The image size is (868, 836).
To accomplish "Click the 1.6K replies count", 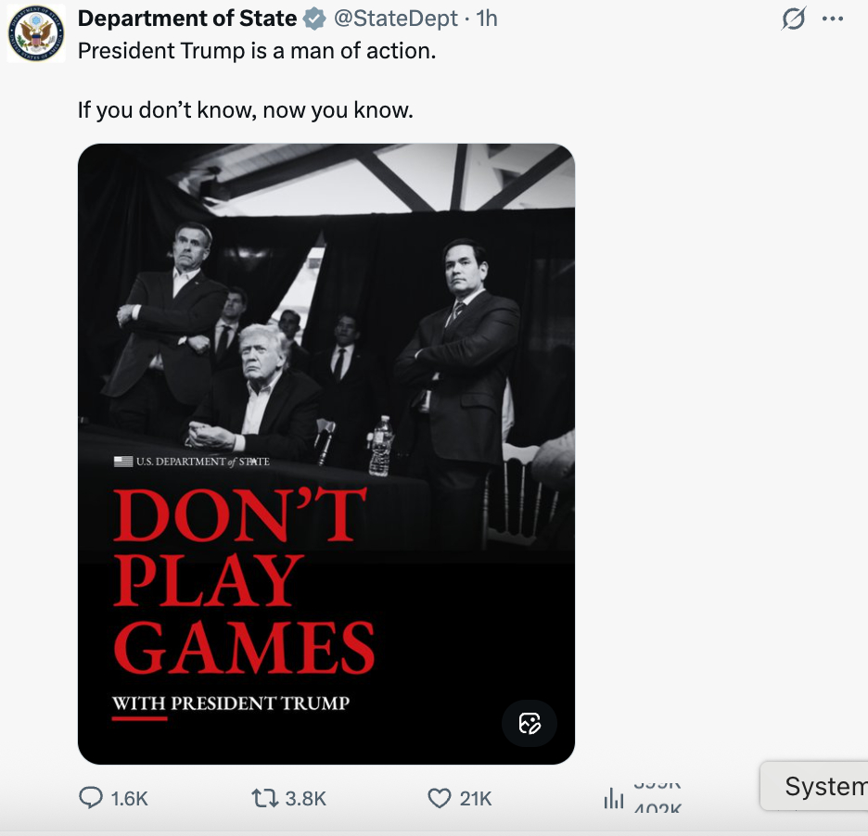I will pyautogui.click(x=129, y=799).
